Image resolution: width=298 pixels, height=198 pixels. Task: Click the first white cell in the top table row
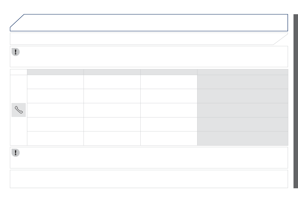[x=55, y=82]
